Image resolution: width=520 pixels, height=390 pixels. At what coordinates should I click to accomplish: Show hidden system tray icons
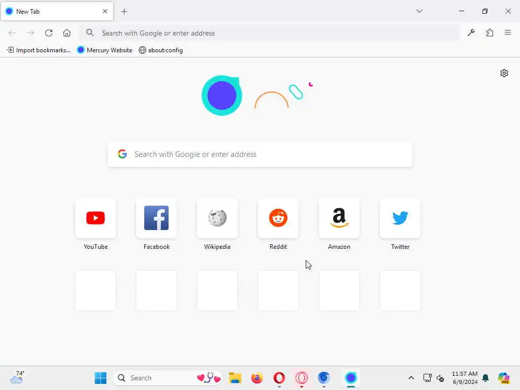pos(411,378)
